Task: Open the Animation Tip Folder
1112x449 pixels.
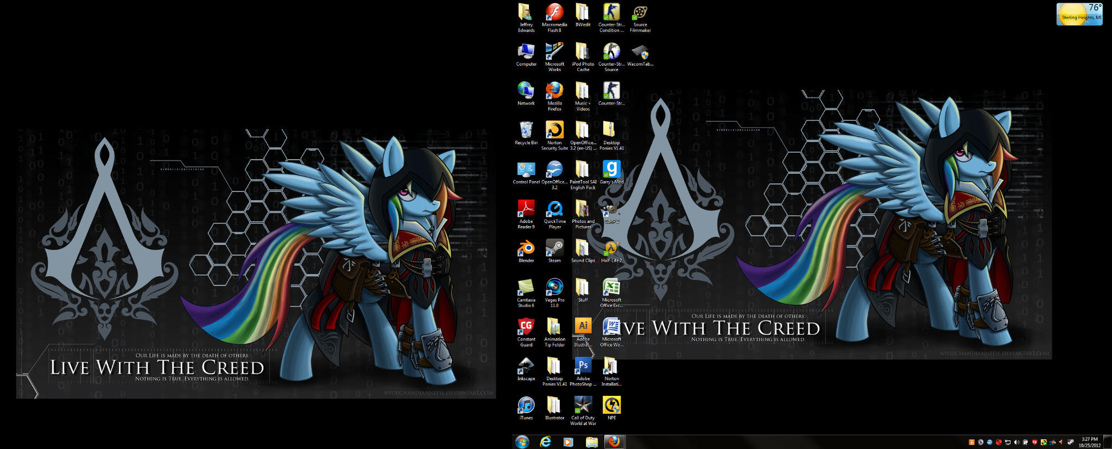Action: click(554, 332)
